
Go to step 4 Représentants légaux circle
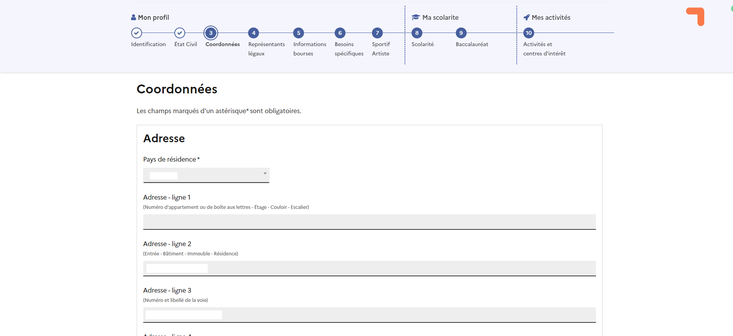tap(254, 33)
